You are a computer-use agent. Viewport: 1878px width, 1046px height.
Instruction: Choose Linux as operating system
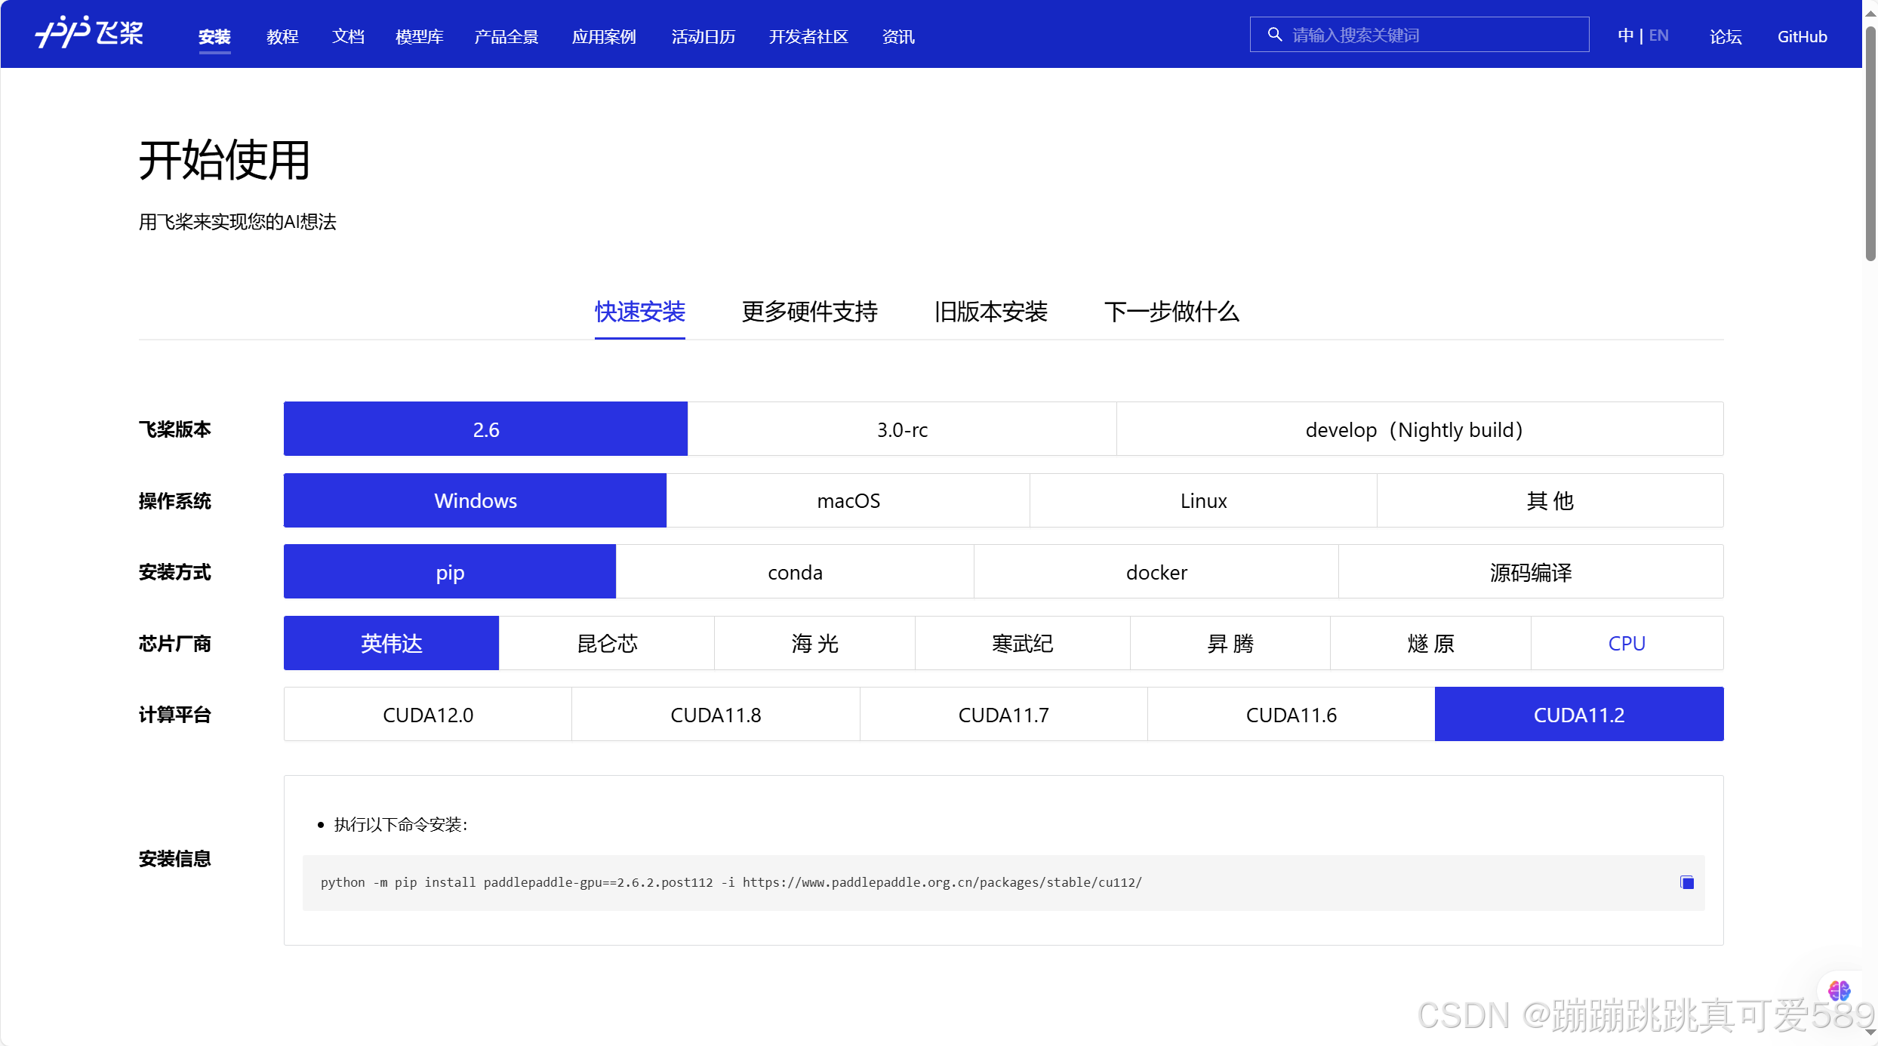pos(1203,500)
